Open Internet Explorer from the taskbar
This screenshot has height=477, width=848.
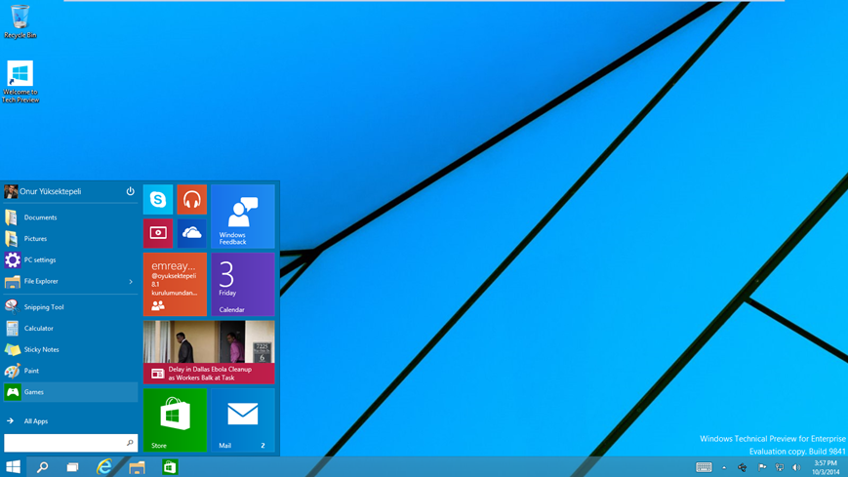[104, 467]
